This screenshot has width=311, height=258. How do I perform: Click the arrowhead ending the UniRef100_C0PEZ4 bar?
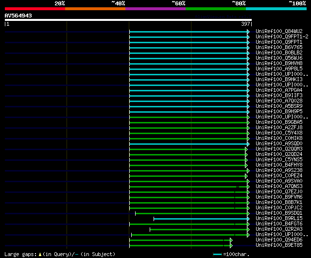[x=246, y=176]
